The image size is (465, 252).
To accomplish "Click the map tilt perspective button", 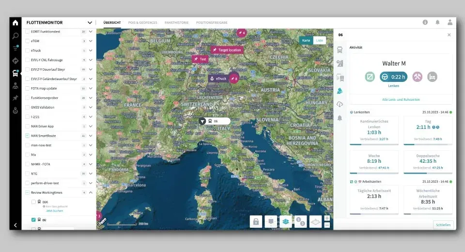I will point(315,221).
